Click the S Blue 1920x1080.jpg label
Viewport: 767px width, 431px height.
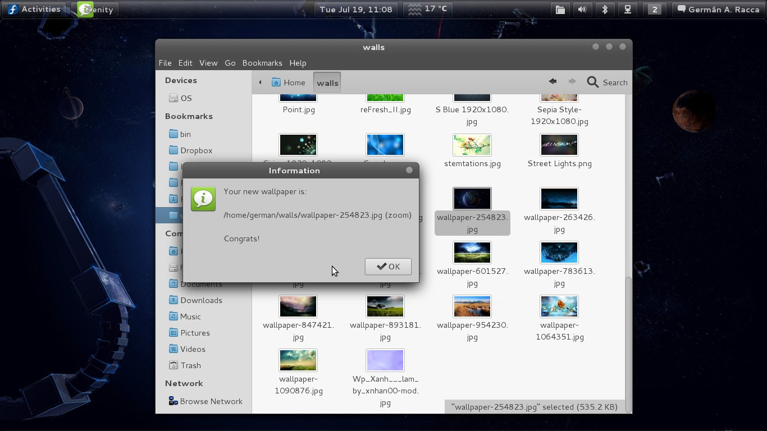472,115
